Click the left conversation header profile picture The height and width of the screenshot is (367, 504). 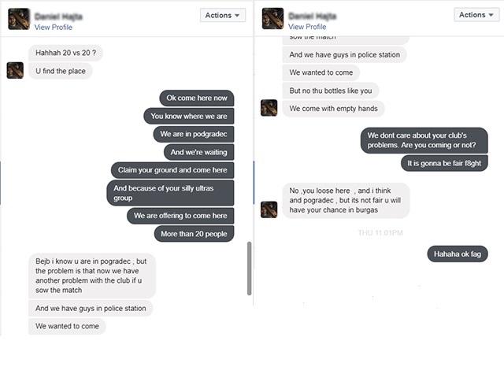19,19
